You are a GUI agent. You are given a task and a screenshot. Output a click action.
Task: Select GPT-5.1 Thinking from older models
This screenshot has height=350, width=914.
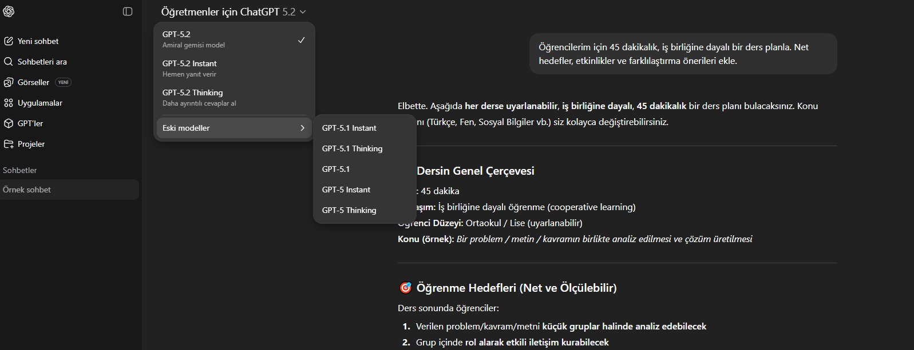click(365, 148)
